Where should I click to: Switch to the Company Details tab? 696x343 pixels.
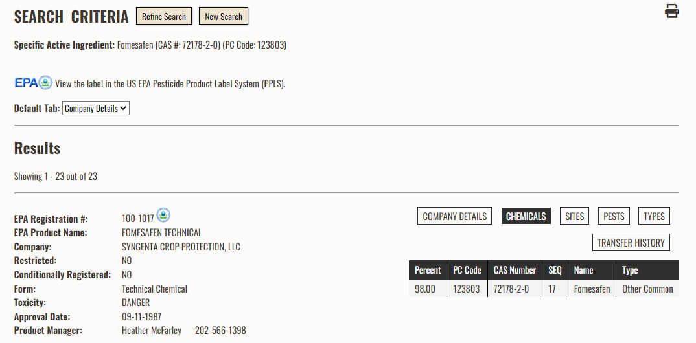(454, 216)
